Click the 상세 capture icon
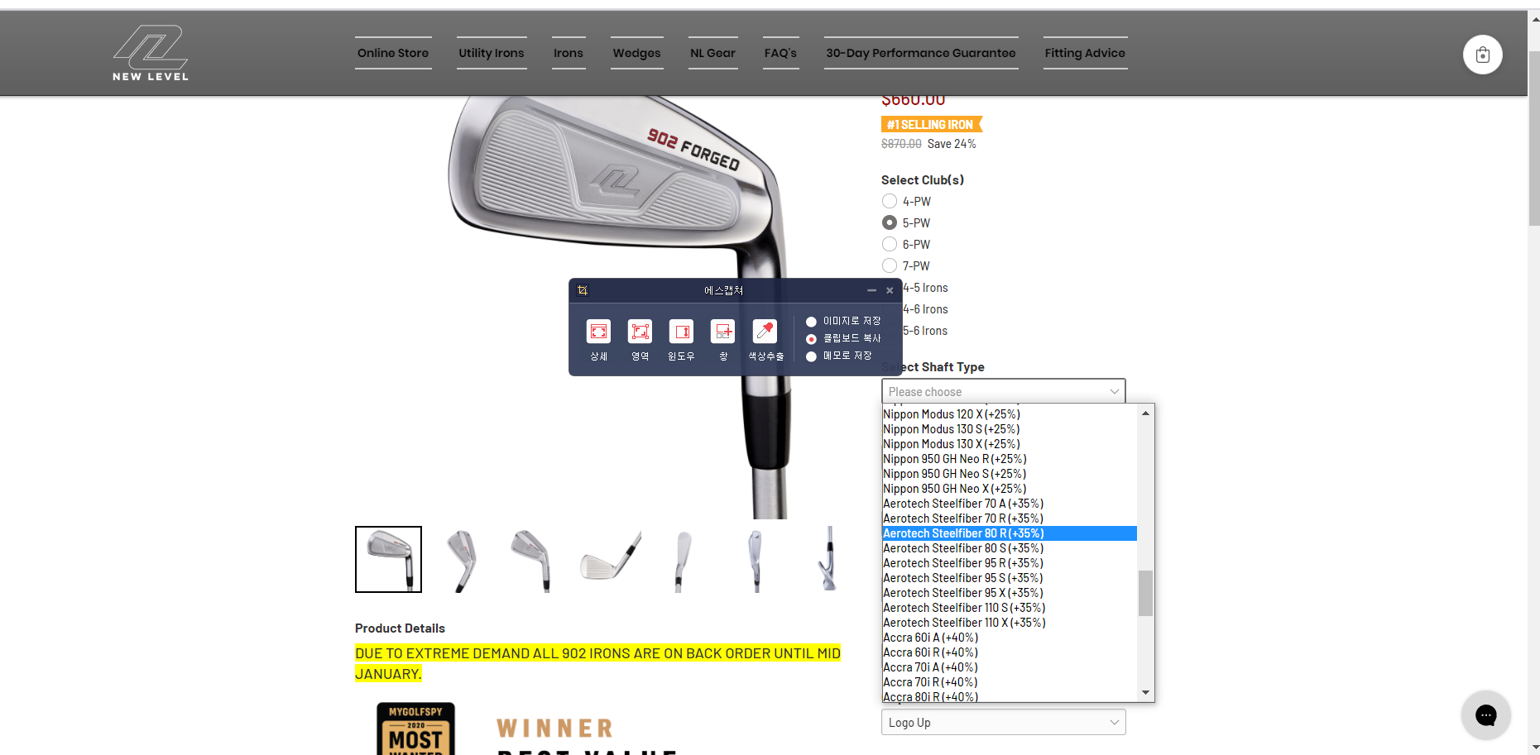The image size is (1540, 755). point(598,332)
